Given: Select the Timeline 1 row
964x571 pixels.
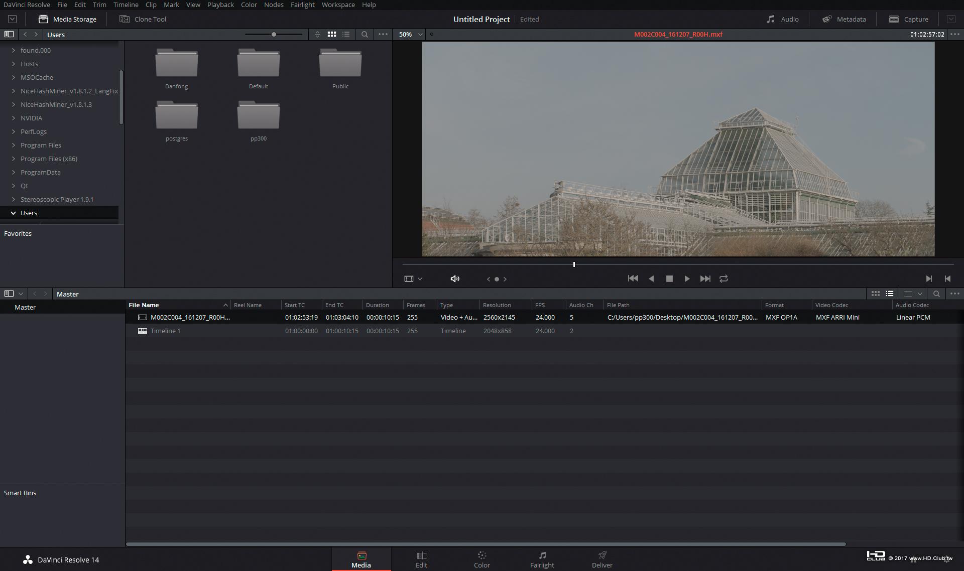Looking at the screenshot, I should [x=165, y=331].
